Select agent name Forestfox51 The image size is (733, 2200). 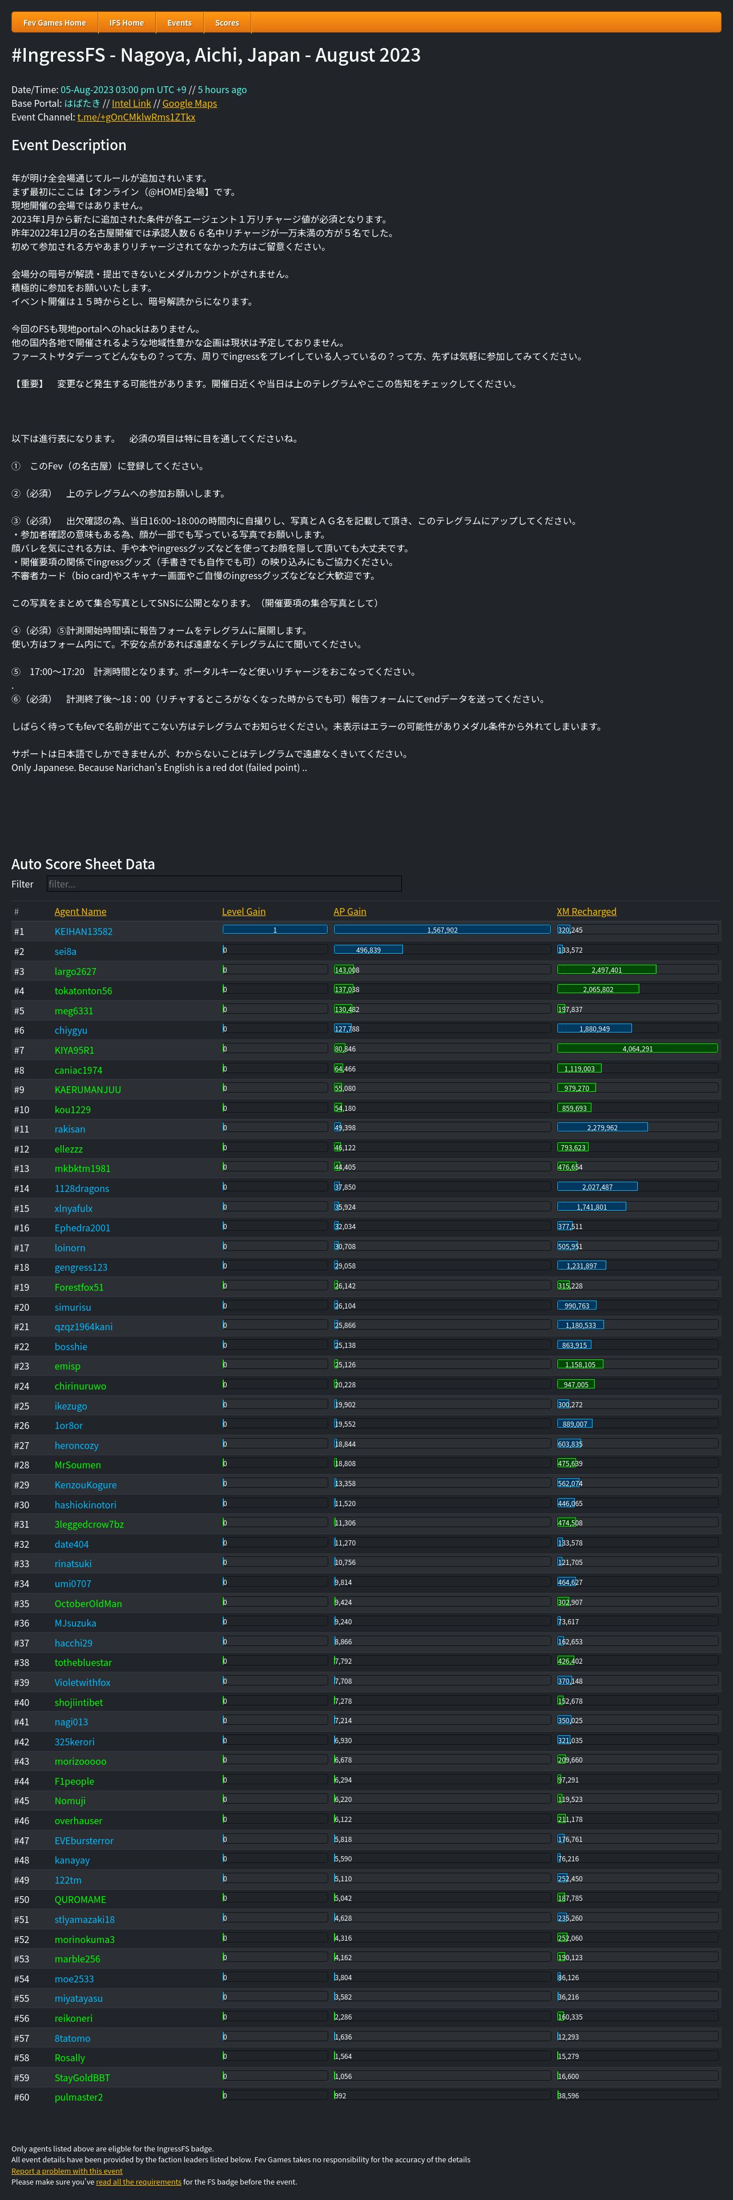pyautogui.click(x=79, y=1287)
